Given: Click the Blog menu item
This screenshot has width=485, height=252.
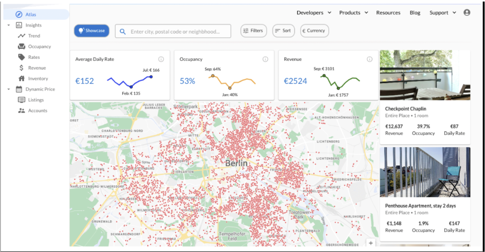Looking at the screenshot, I should click(x=414, y=12).
